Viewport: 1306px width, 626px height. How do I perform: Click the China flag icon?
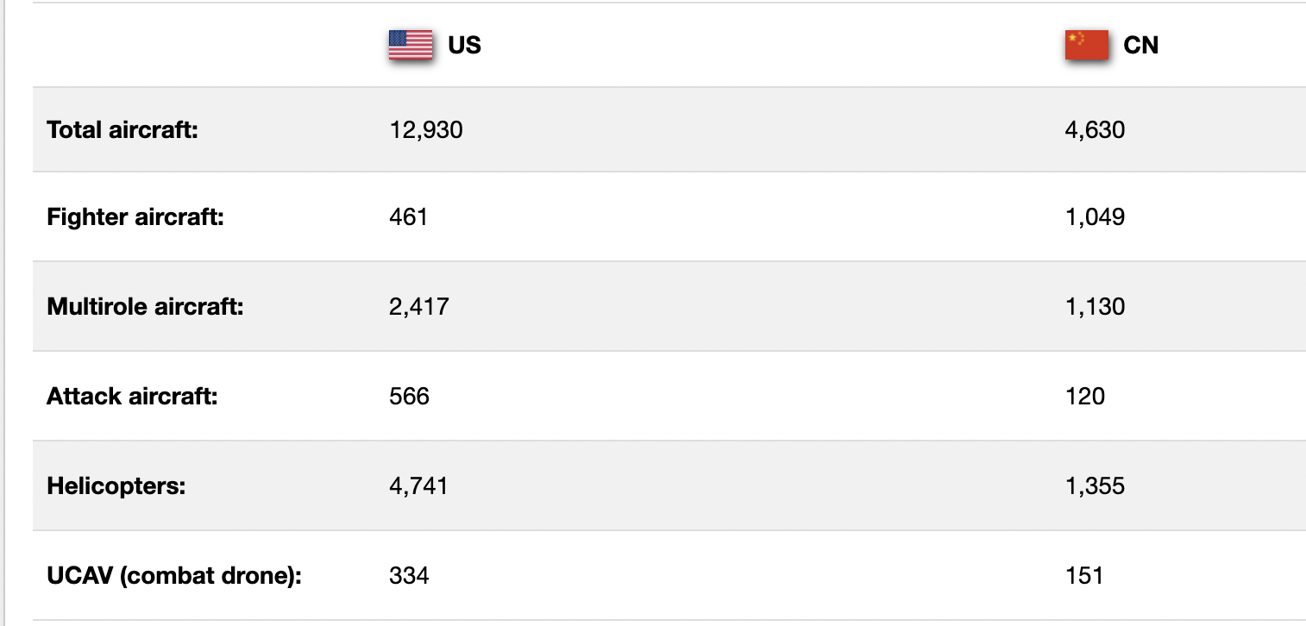pyautogui.click(x=1087, y=45)
